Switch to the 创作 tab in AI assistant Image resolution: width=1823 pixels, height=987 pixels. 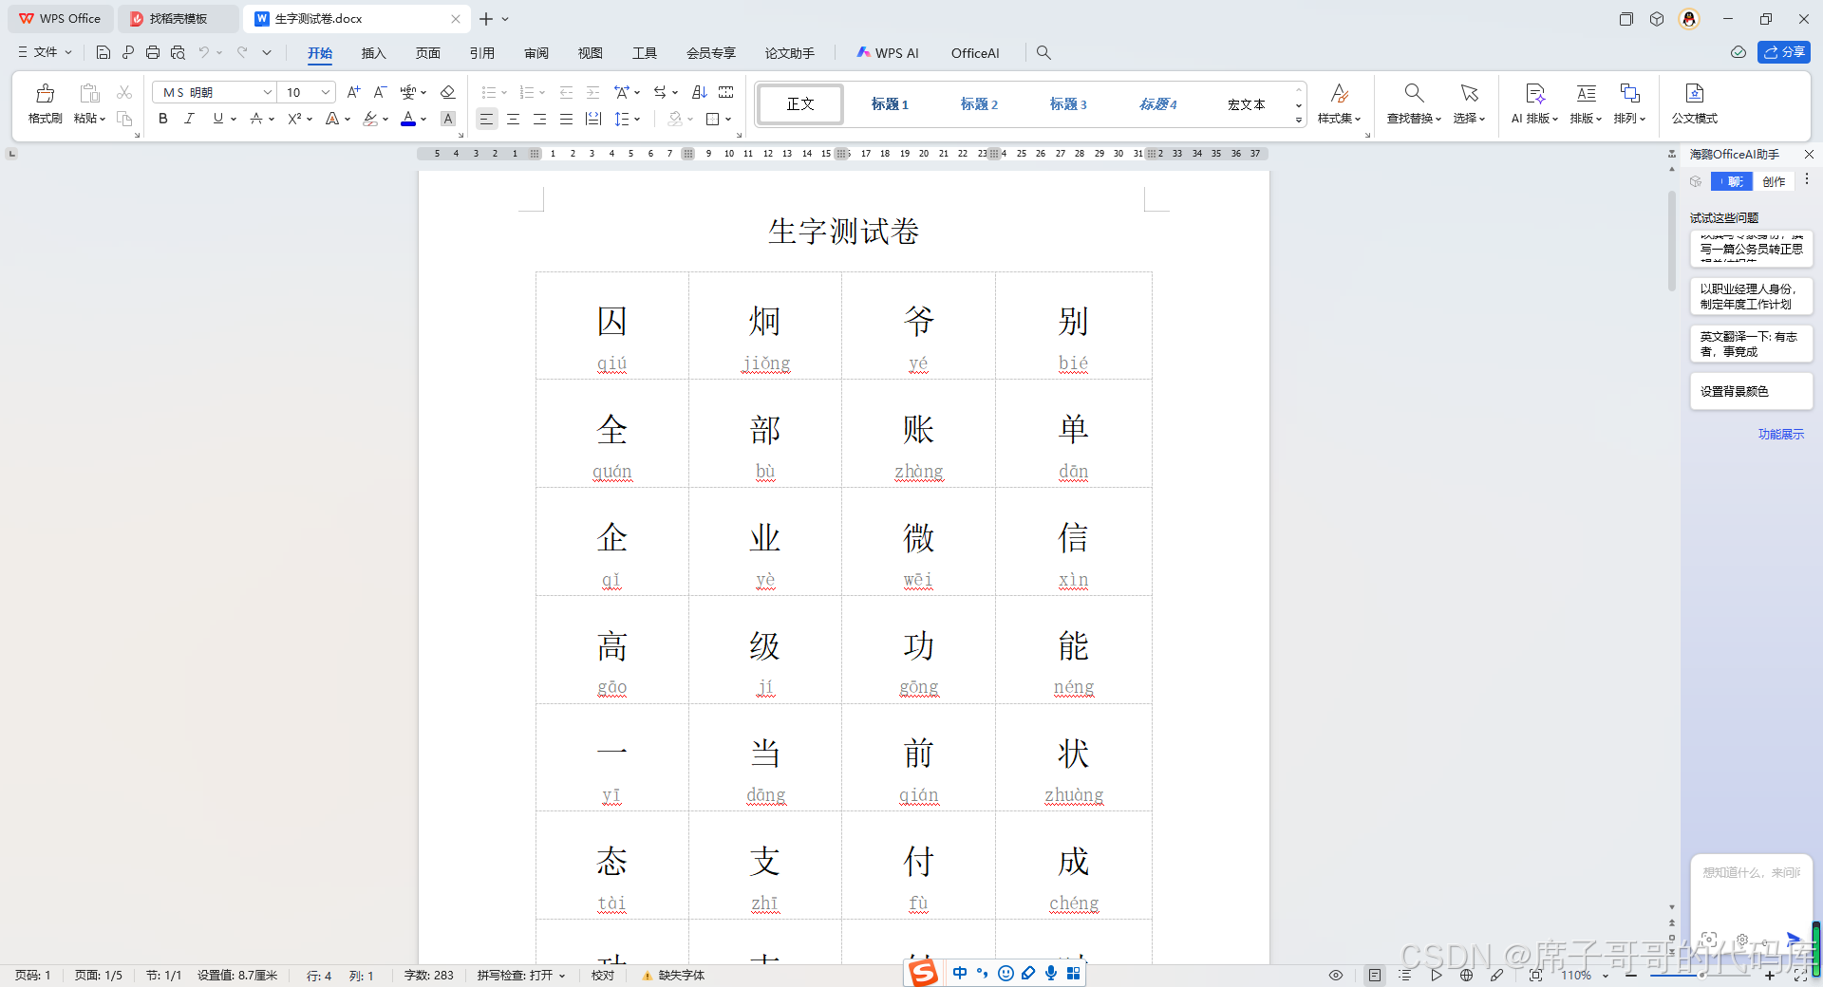1774,181
